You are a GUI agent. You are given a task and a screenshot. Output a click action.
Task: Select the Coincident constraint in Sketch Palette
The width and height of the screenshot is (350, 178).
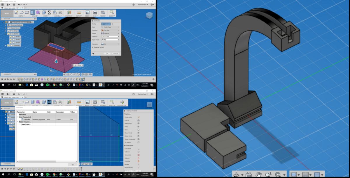click(x=138, y=148)
